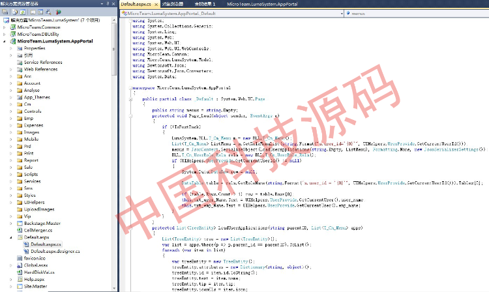Click the Solution Explorer vertical scrollbar thumb
489x292 pixels.
114,50
